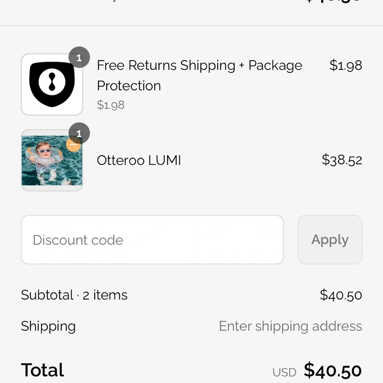
Task: Click the $38.52 Otteroo LUMI price
Action: point(342,160)
